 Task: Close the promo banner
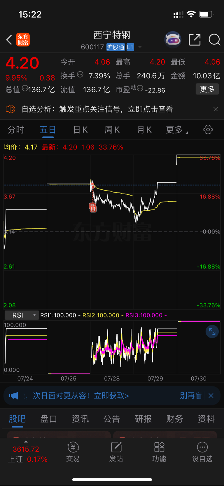(211, 396)
